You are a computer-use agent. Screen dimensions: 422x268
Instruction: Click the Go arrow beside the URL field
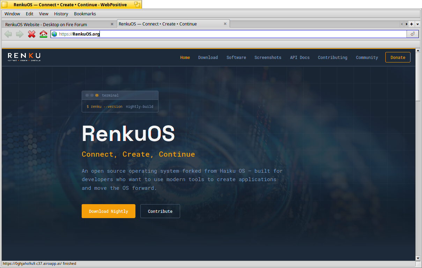pos(412,34)
